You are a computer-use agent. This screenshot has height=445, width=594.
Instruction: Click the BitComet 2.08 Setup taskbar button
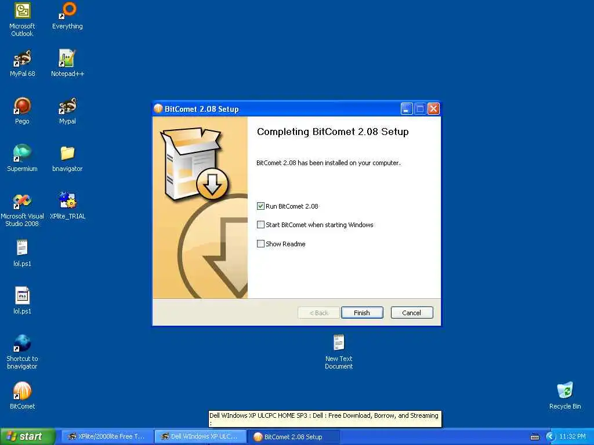point(294,437)
